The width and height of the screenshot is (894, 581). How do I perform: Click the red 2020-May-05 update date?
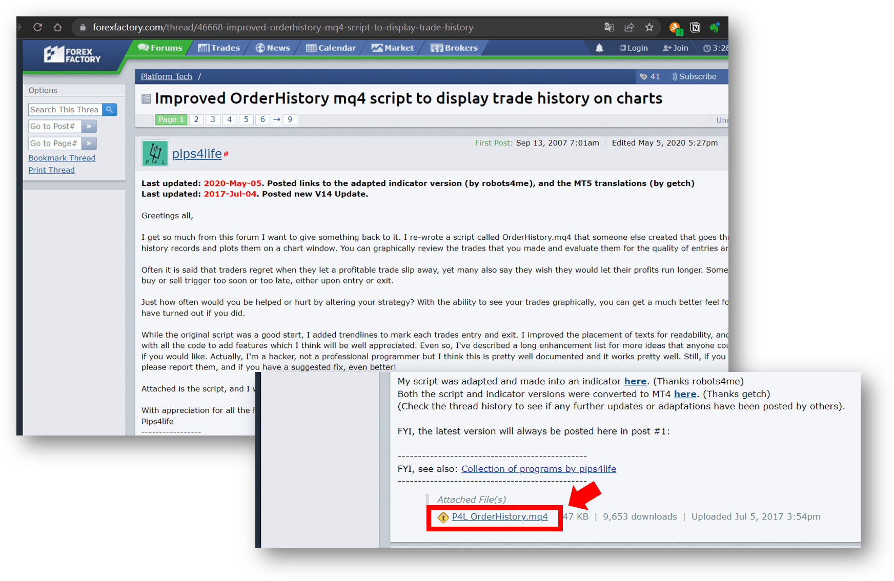[x=233, y=183]
